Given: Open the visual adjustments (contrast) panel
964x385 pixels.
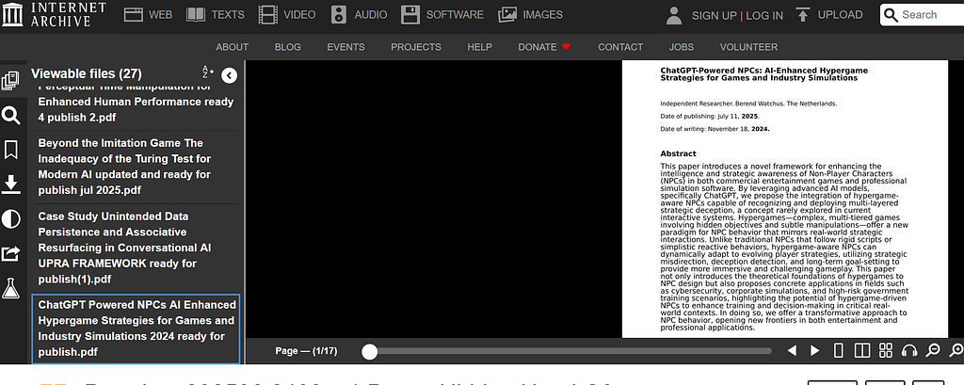Looking at the screenshot, I should coord(11,219).
